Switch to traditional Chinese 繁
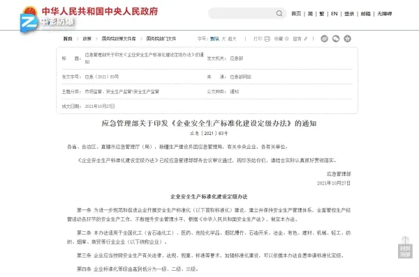Viewport: 419px width, 277px height. (x=322, y=14)
